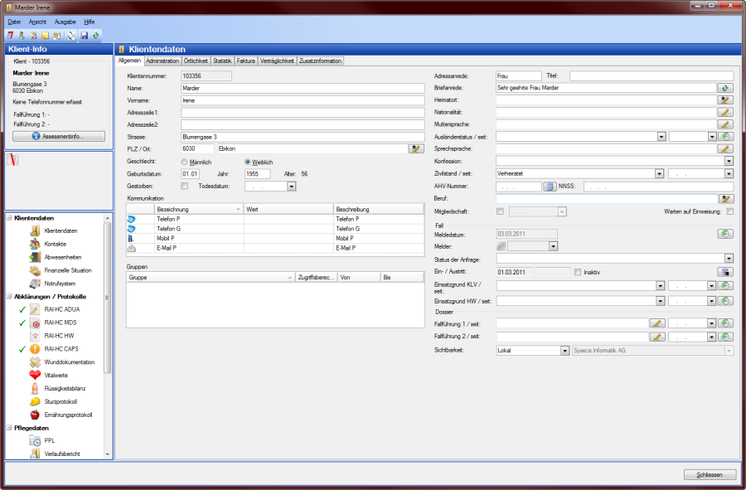Select the Männlich radio button
The height and width of the screenshot is (490, 746).
(185, 162)
